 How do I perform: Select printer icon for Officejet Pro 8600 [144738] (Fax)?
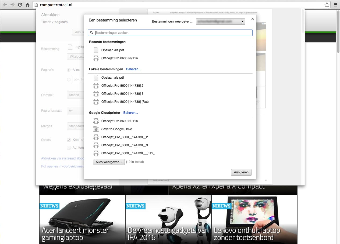click(96, 102)
